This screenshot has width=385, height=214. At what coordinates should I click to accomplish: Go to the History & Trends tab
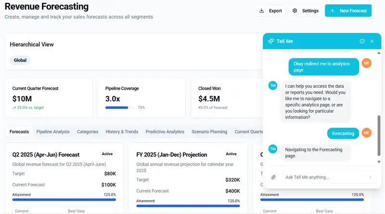[122, 131]
